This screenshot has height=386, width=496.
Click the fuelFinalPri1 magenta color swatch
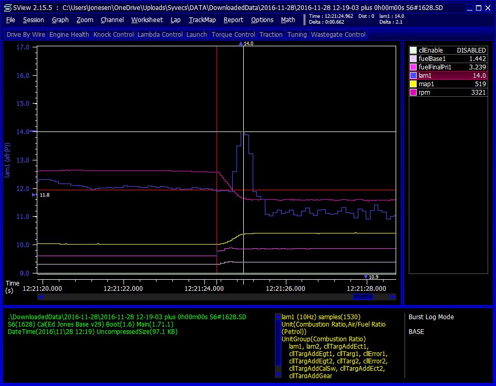[414, 67]
